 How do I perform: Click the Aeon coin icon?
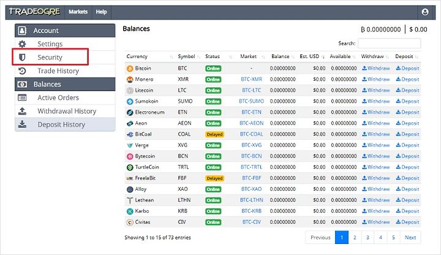point(130,124)
